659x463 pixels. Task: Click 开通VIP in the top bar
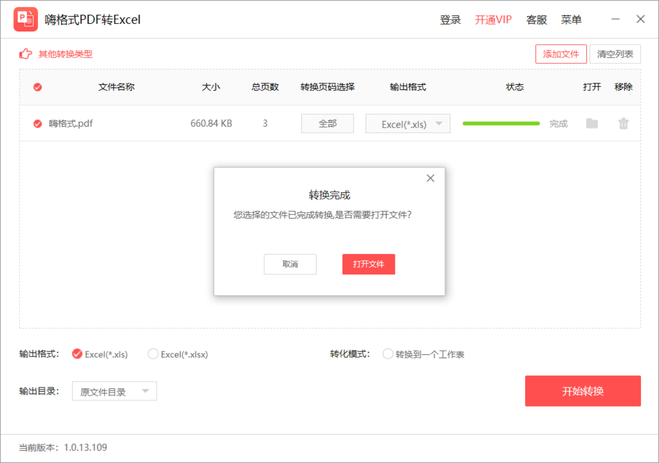point(493,20)
